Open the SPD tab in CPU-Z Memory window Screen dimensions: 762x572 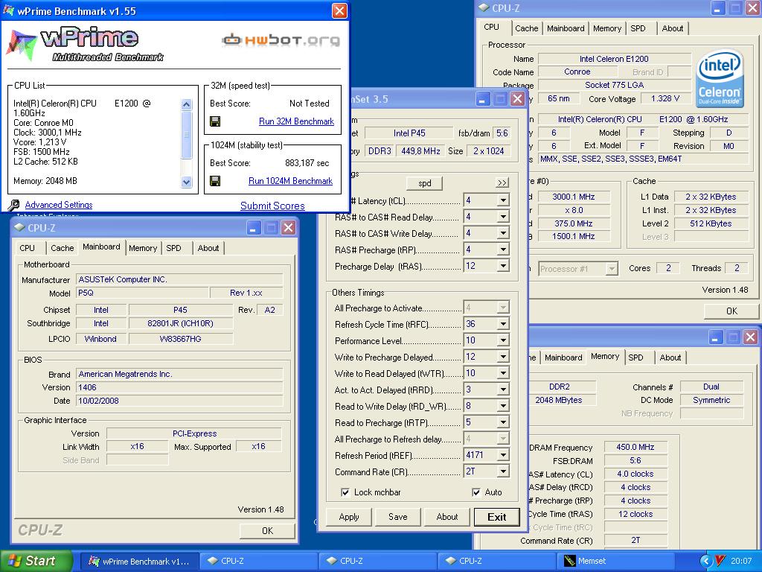(635, 357)
